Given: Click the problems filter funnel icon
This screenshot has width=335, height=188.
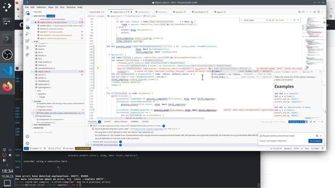Looking at the screenshot, I should [306, 122].
